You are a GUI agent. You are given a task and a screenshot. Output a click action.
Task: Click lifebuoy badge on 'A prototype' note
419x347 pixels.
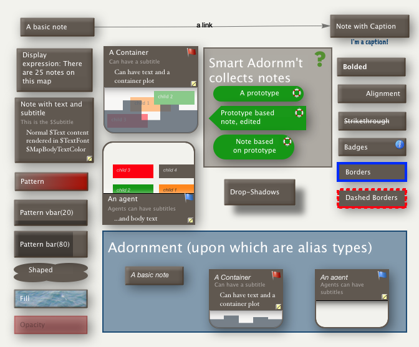point(297,93)
